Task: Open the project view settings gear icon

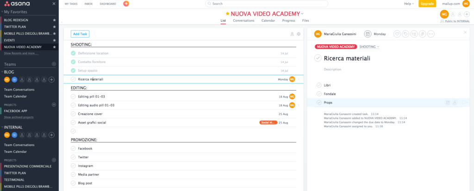Action: (x=299, y=34)
